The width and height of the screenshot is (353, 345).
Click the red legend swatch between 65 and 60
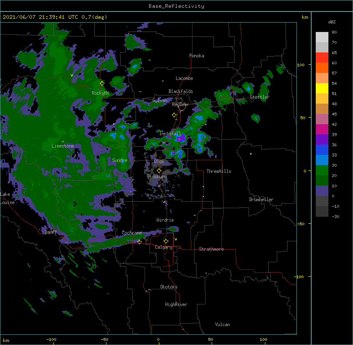click(x=322, y=57)
